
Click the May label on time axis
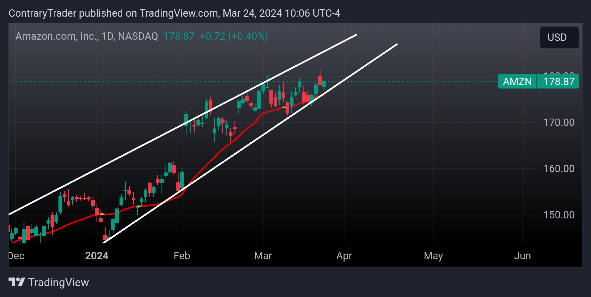[433, 256]
